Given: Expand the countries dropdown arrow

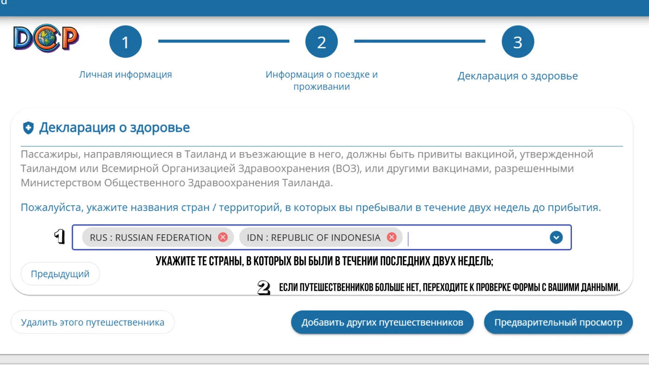Looking at the screenshot, I should (x=556, y=237).
